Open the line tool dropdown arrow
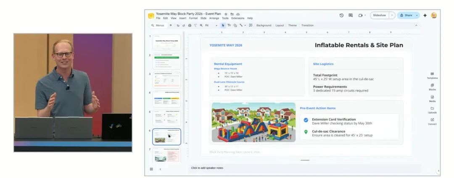Screen dimensions: 454x178 point(245,26)
